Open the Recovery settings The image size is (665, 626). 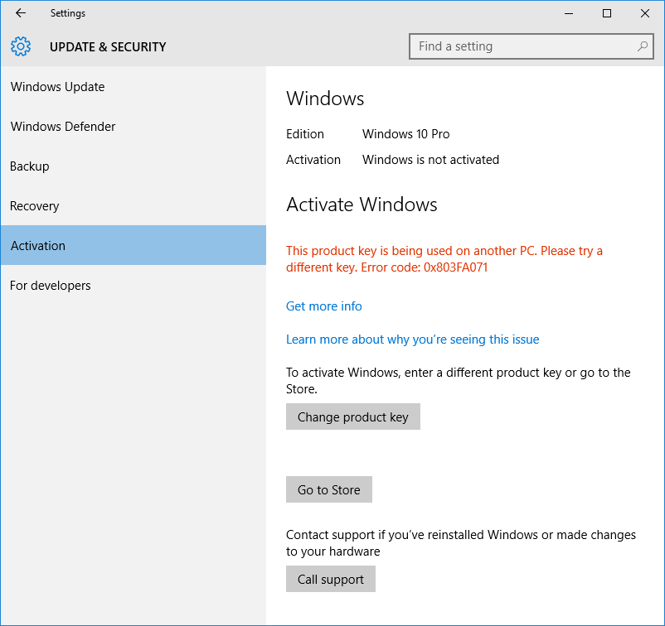[133, 206]
